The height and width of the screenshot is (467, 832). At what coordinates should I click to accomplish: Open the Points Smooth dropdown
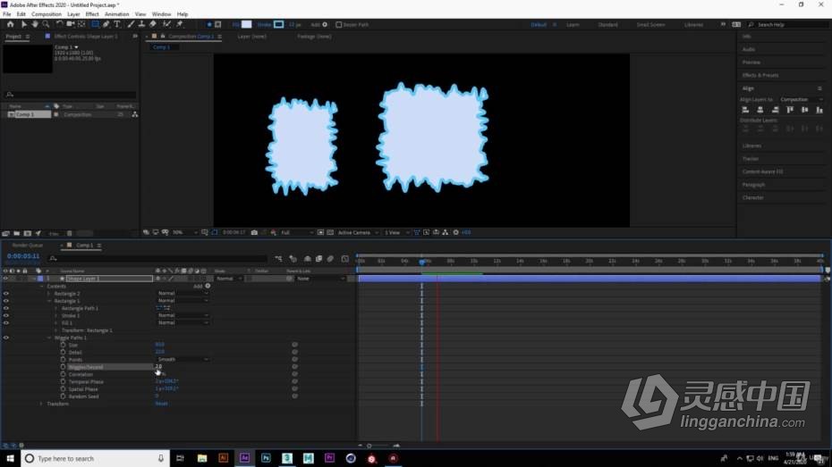click(183, 360)
